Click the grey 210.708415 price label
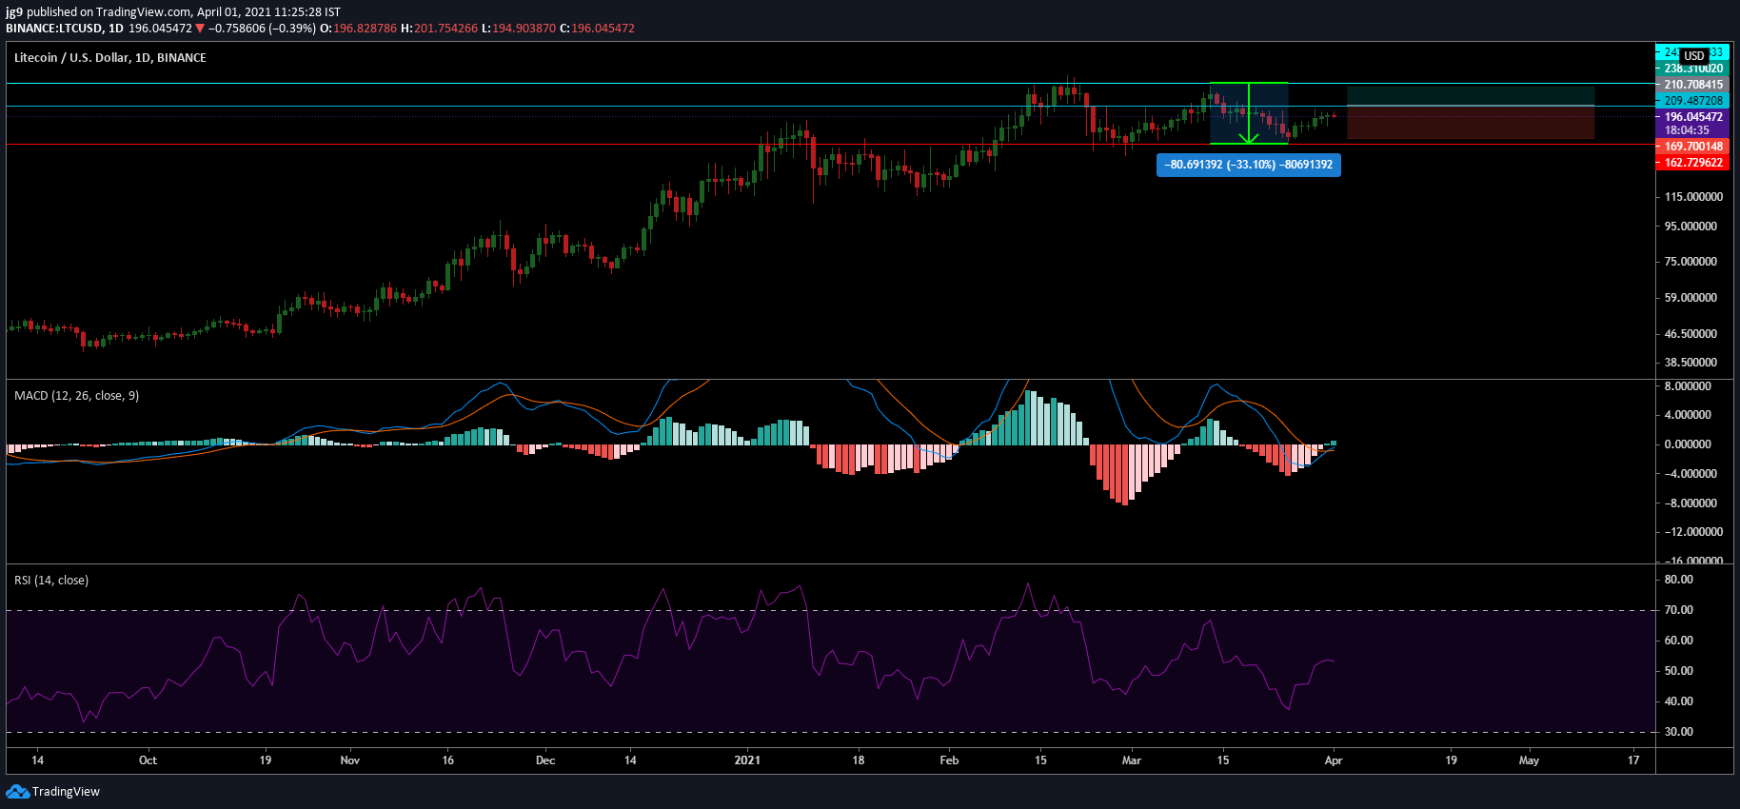 [x=1693, y=85]
